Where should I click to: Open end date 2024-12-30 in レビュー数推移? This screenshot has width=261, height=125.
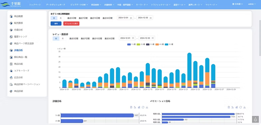147,38
